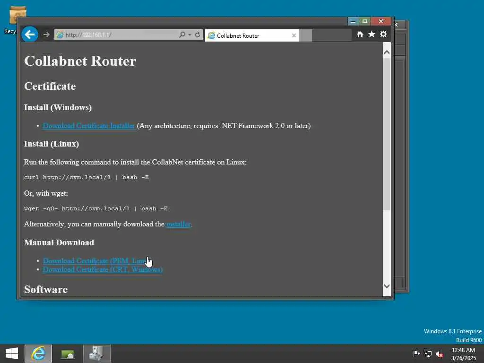Image resolution: width=484 pixels, height=363 pixels.
Task: Click the Forward navigation arrow
Action: [46, 35]
